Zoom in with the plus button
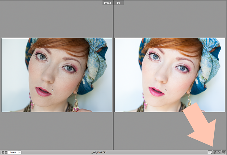 (6, 152)
